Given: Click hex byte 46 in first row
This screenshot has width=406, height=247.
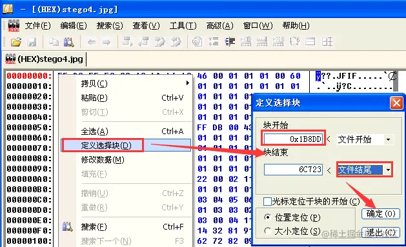Looking at the screenshot, I should [202, 76].
